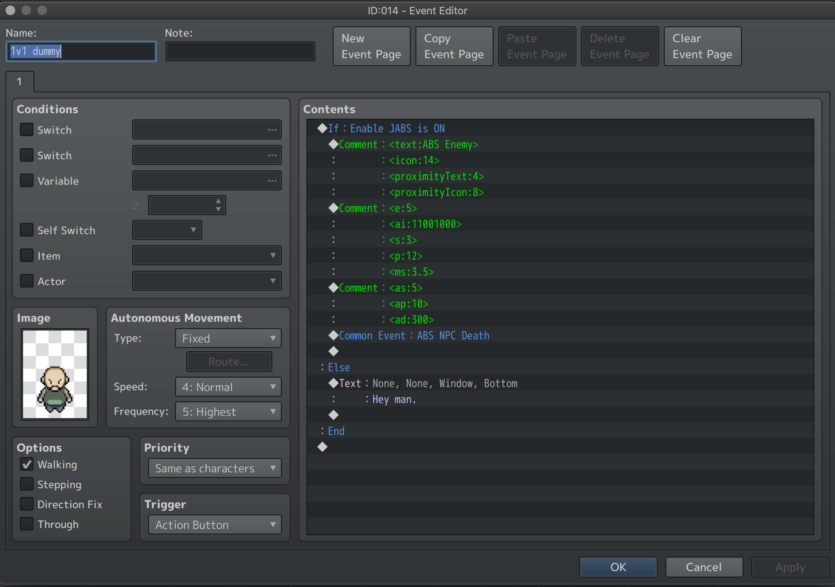835x587 pixels.
Task: Confirm with the OK button
Action: coord(618,567)
